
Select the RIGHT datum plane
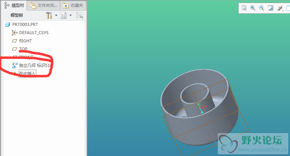pyautogui.click(x=26, y=41)
